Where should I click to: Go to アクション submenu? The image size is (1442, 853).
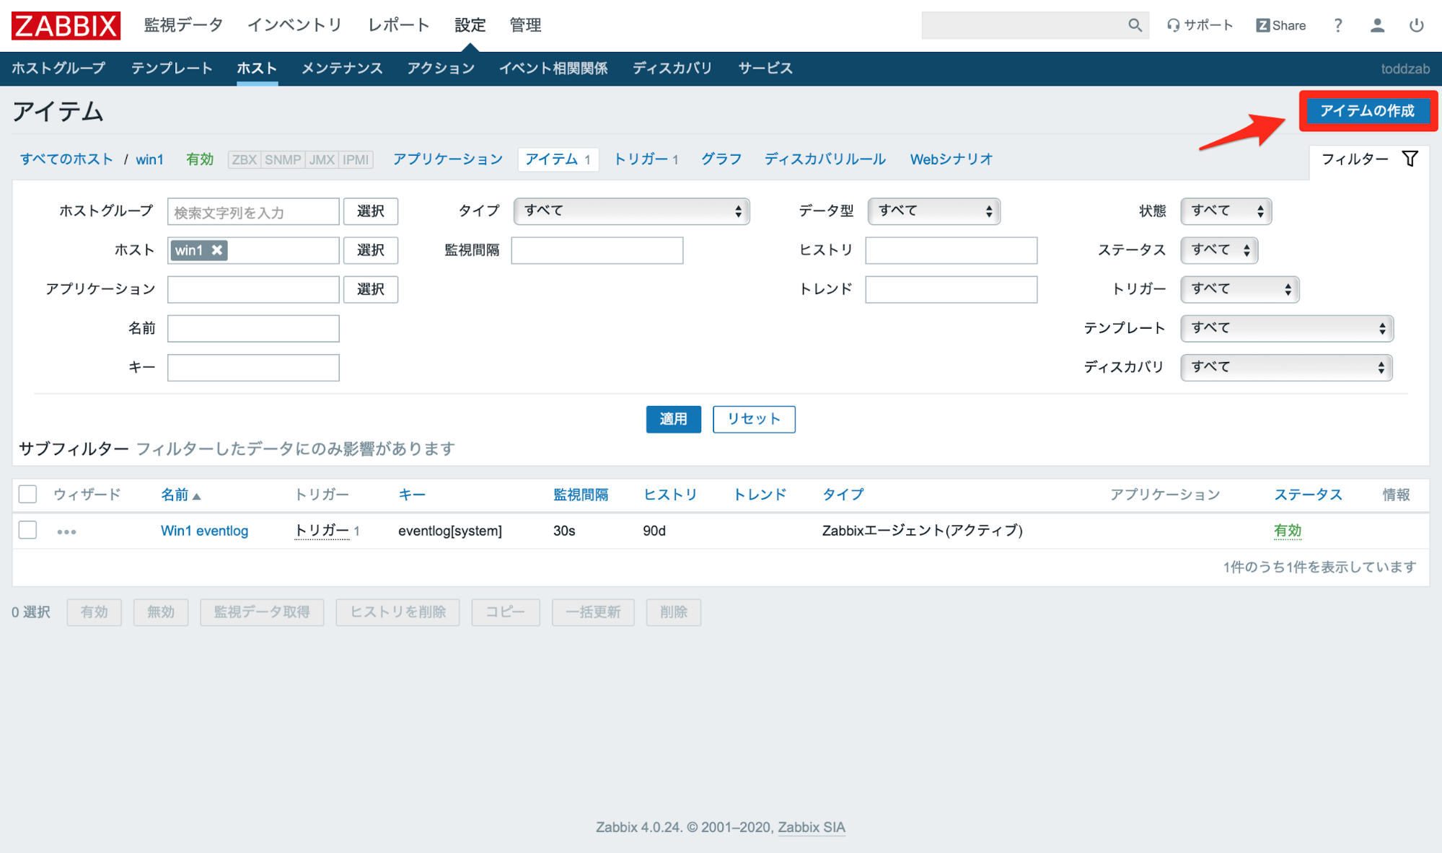pyautogui.click(x=441, y=68)
